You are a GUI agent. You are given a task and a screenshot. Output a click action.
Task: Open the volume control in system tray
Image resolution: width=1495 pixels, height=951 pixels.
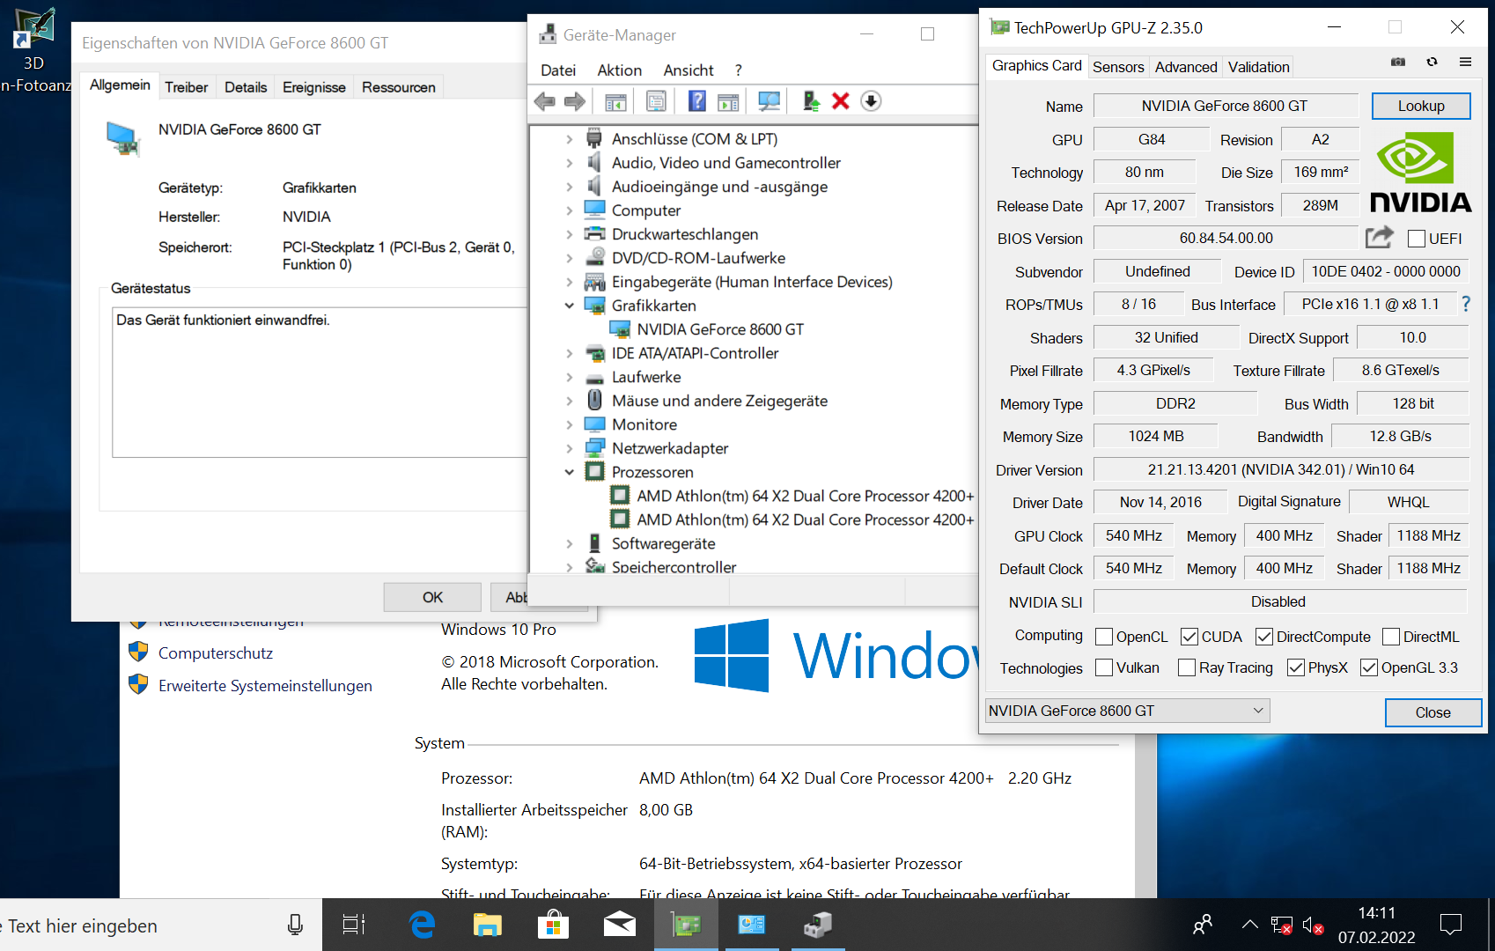(x=1313, y=925)
